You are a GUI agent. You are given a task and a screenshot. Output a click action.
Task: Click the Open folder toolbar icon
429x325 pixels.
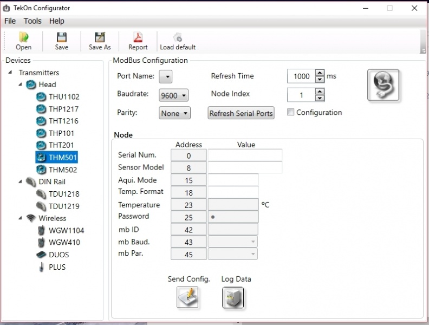pyautogui.click(x=23, y=37)
